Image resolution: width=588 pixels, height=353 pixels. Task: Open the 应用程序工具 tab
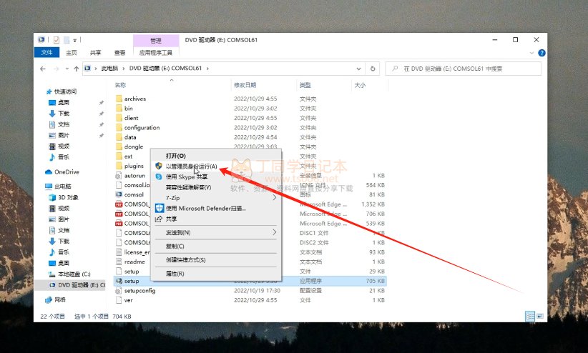(156, 52)
